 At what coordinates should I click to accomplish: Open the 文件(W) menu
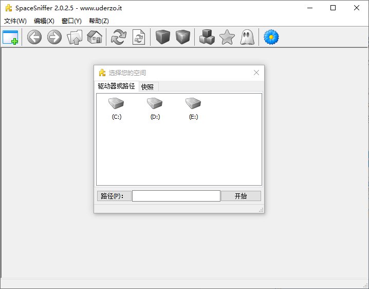coord(15,21)
